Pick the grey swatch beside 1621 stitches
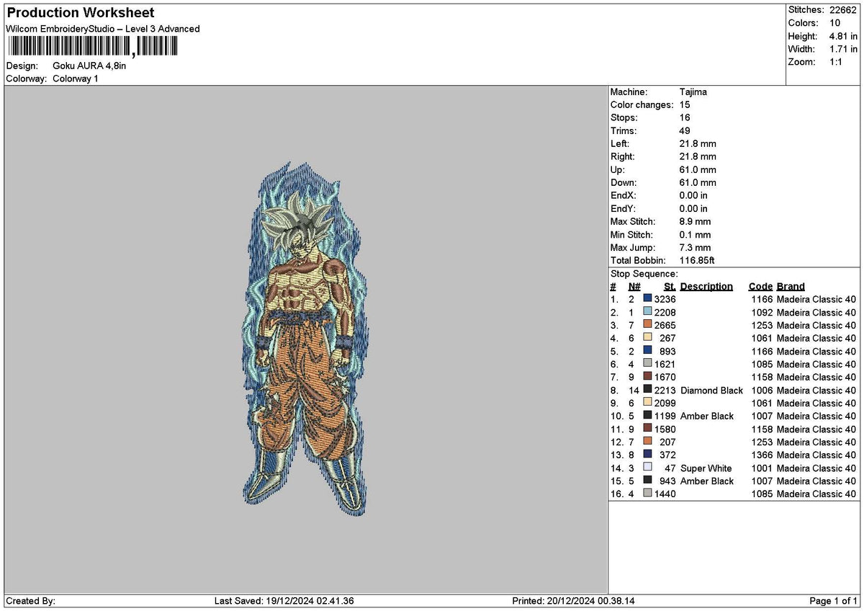This screenshot has width=864, height=611. click(647, 363)
